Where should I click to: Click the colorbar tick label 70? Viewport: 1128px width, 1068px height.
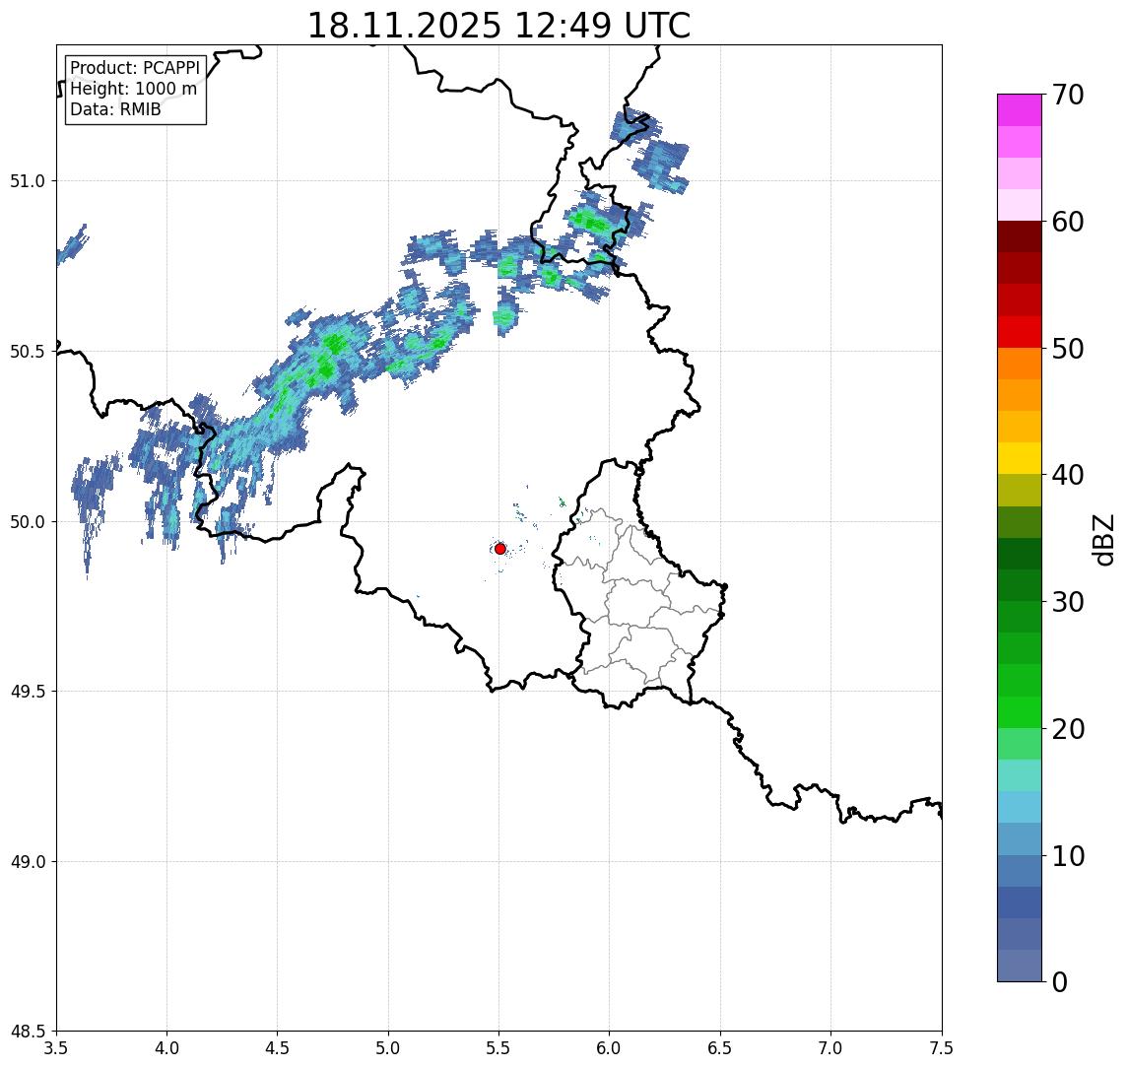1068,95
